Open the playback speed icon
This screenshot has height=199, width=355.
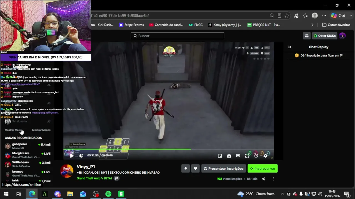[x=256, y=156]
